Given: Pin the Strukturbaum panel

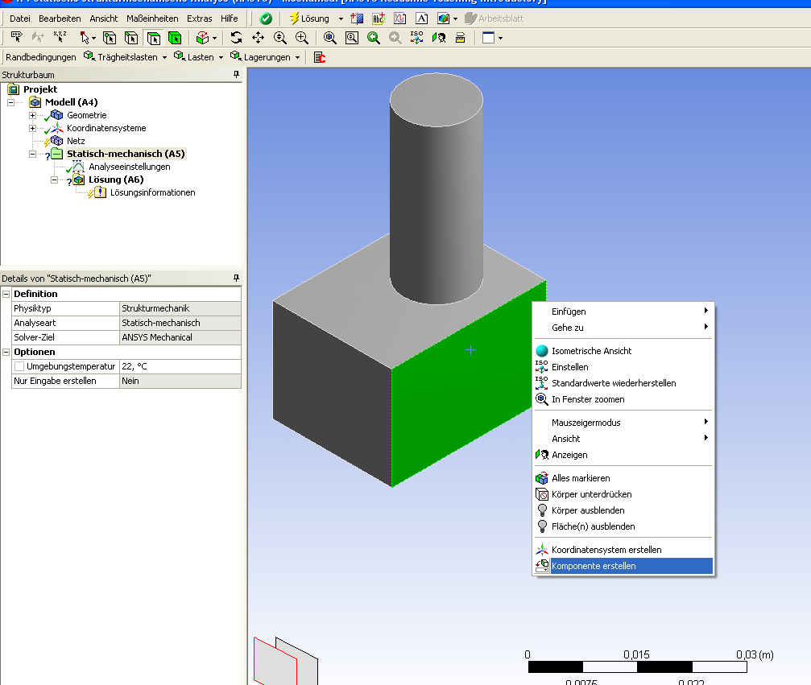Looking at the screenshot, I should 236,74.
